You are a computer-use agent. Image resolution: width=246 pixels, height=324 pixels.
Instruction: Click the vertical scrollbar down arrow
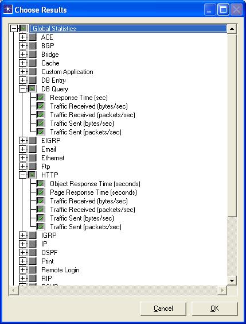pos(232,280)
